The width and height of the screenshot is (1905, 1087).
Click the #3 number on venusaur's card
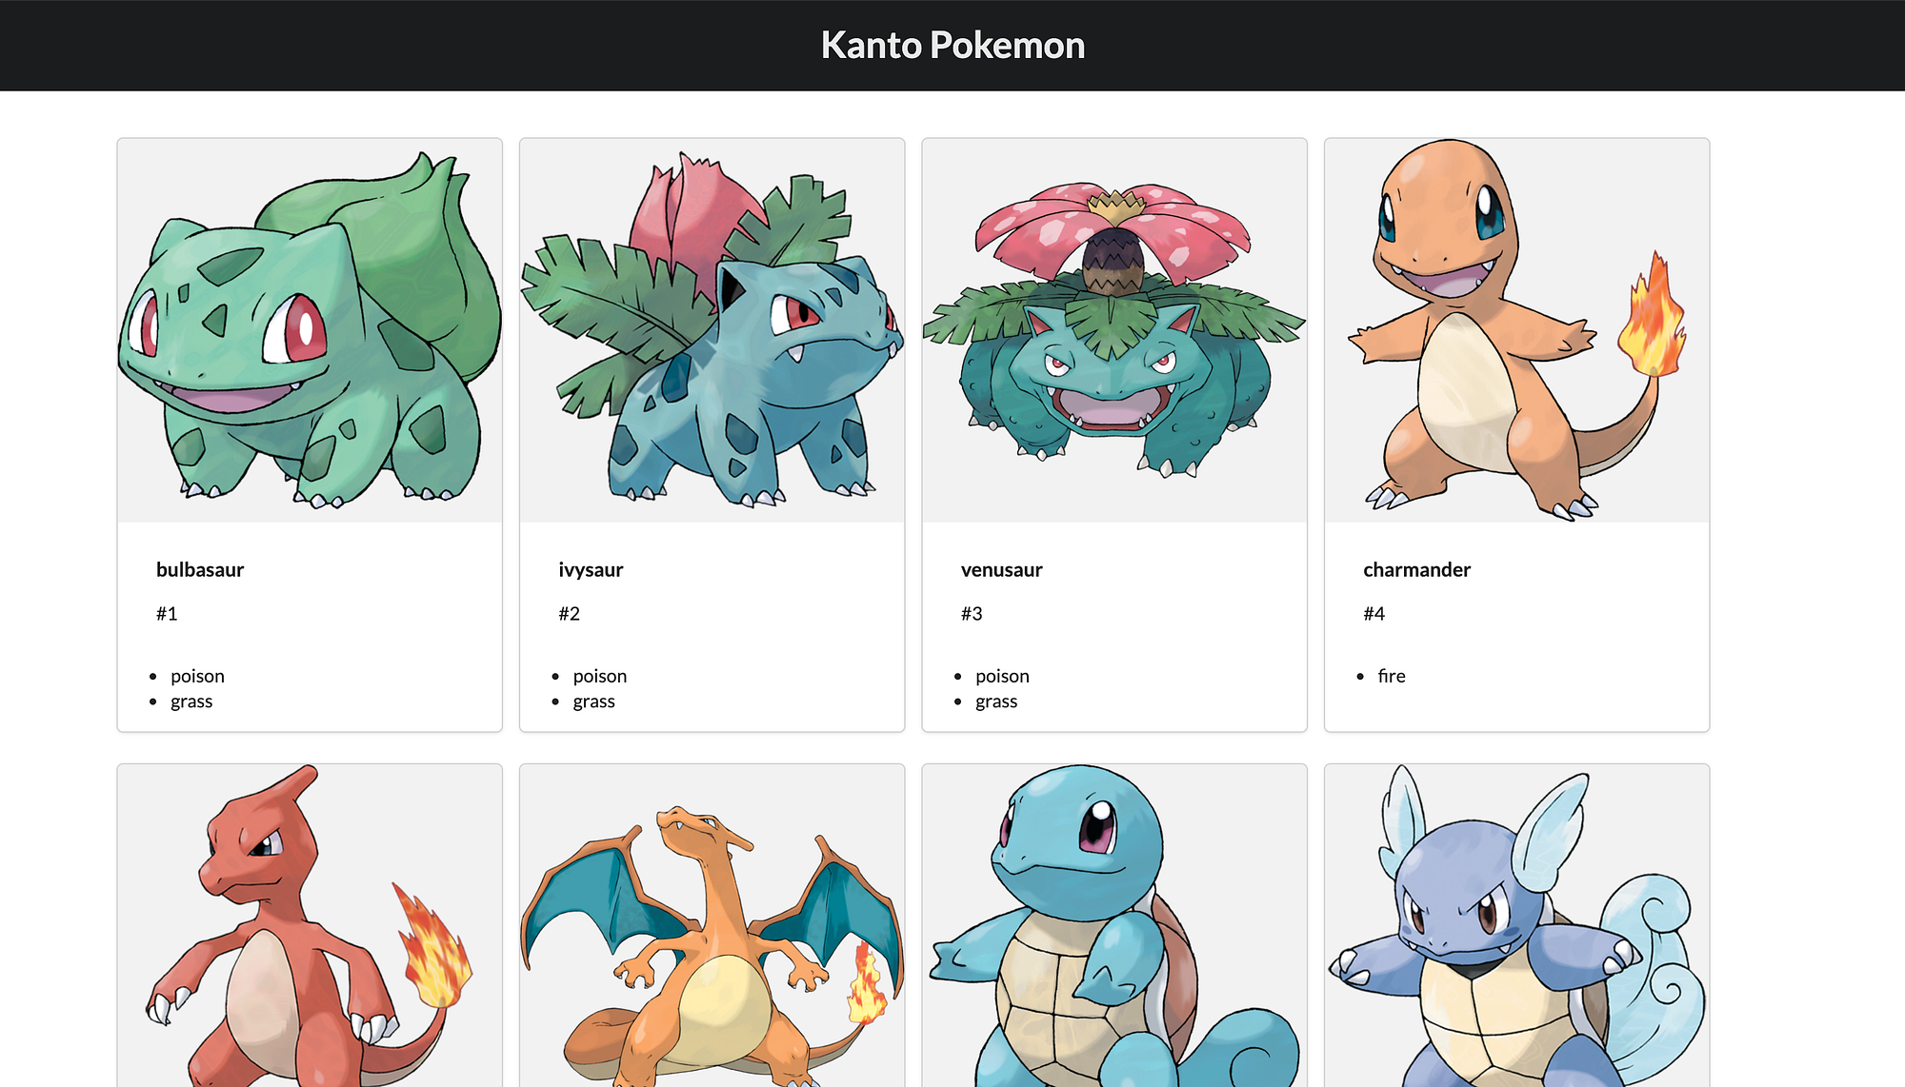coord(972,614)
